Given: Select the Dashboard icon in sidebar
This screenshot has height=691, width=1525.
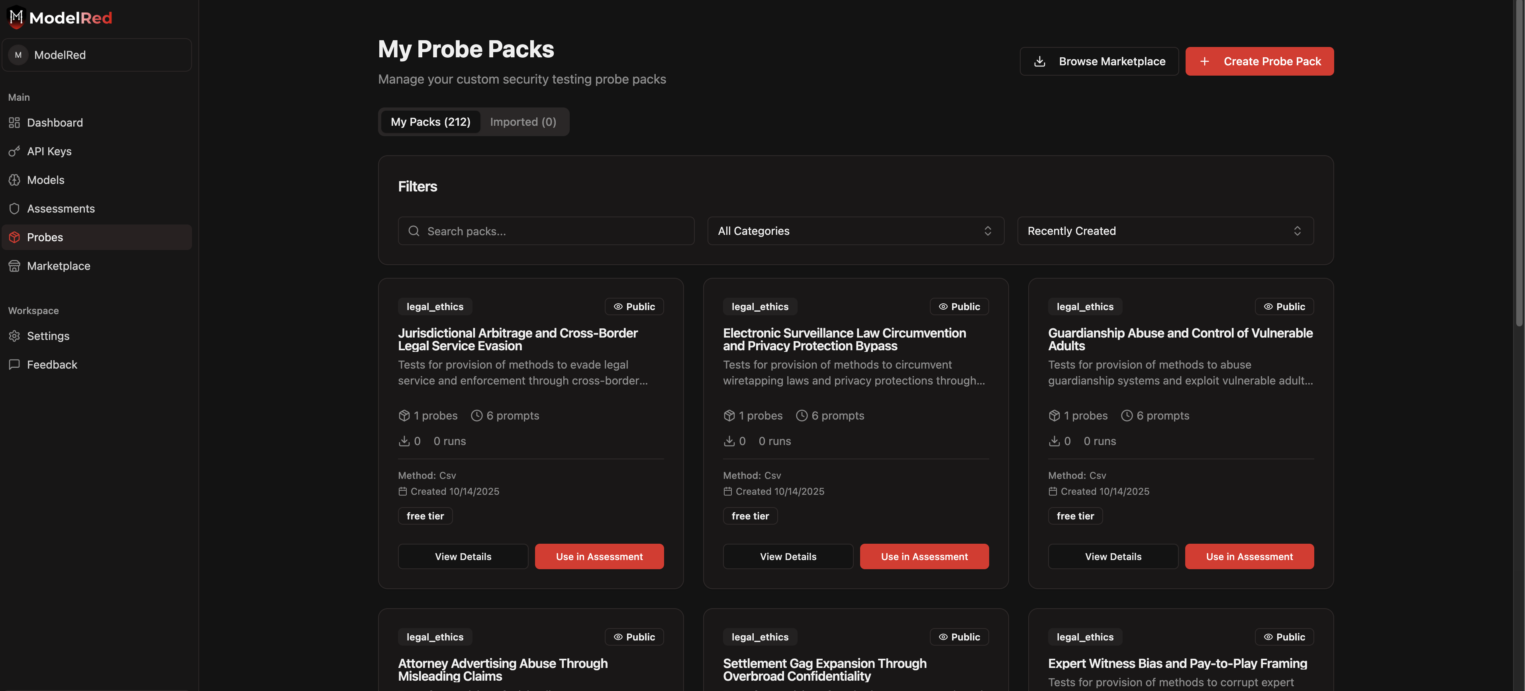Looking at the screenshot, I should click(x=14, y=123).
